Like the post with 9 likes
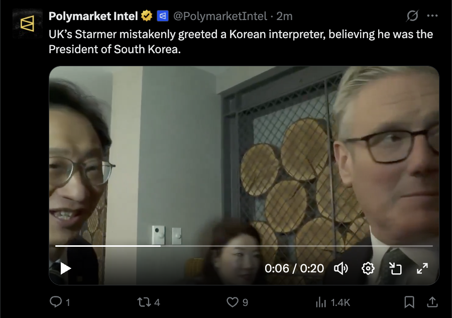452x318 pixels. [237, 302]
